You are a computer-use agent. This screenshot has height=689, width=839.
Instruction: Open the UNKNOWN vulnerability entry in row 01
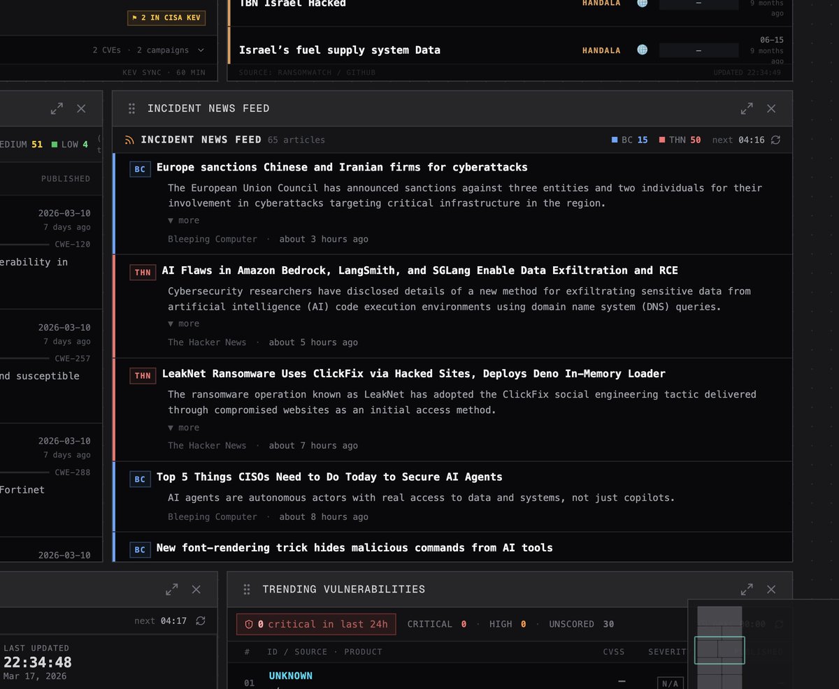click(x=291, y=676)
